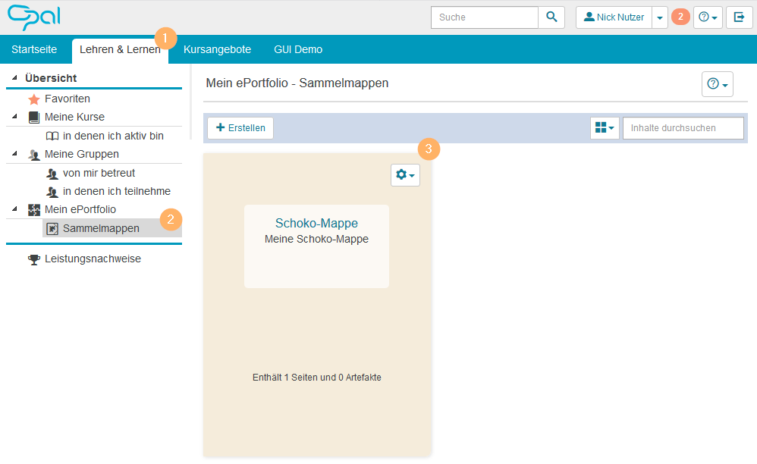Select Sammelmappen in the sidebar tree
757x464 pixels.
[x=101, y=228]
